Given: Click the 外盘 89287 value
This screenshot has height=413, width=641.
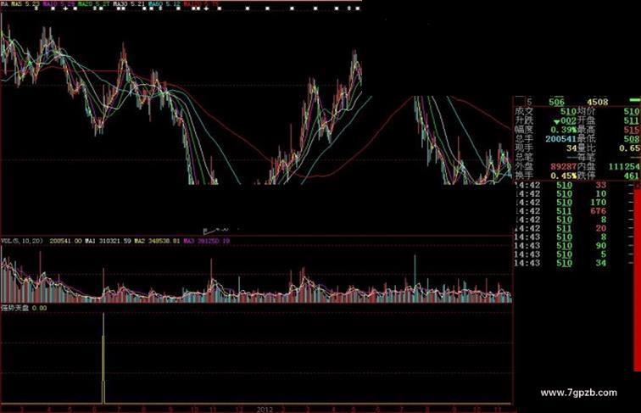Looking at the screenshot, I should (x=563, y=166).
